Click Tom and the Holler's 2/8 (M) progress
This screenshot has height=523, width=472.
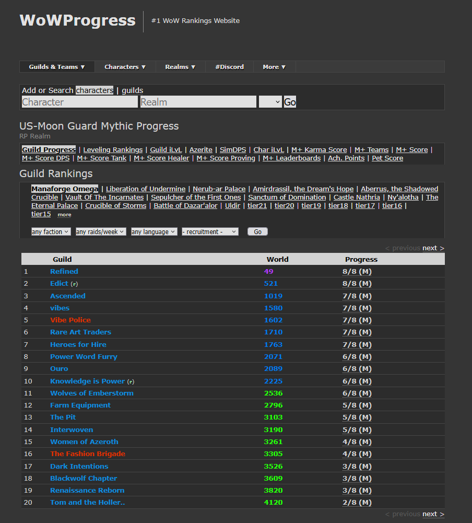pyautogui.click(x=357, y=502)
